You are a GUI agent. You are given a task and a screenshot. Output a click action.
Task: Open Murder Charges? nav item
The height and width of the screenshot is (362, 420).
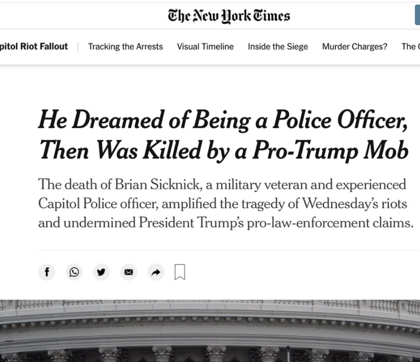pos(355,46)
